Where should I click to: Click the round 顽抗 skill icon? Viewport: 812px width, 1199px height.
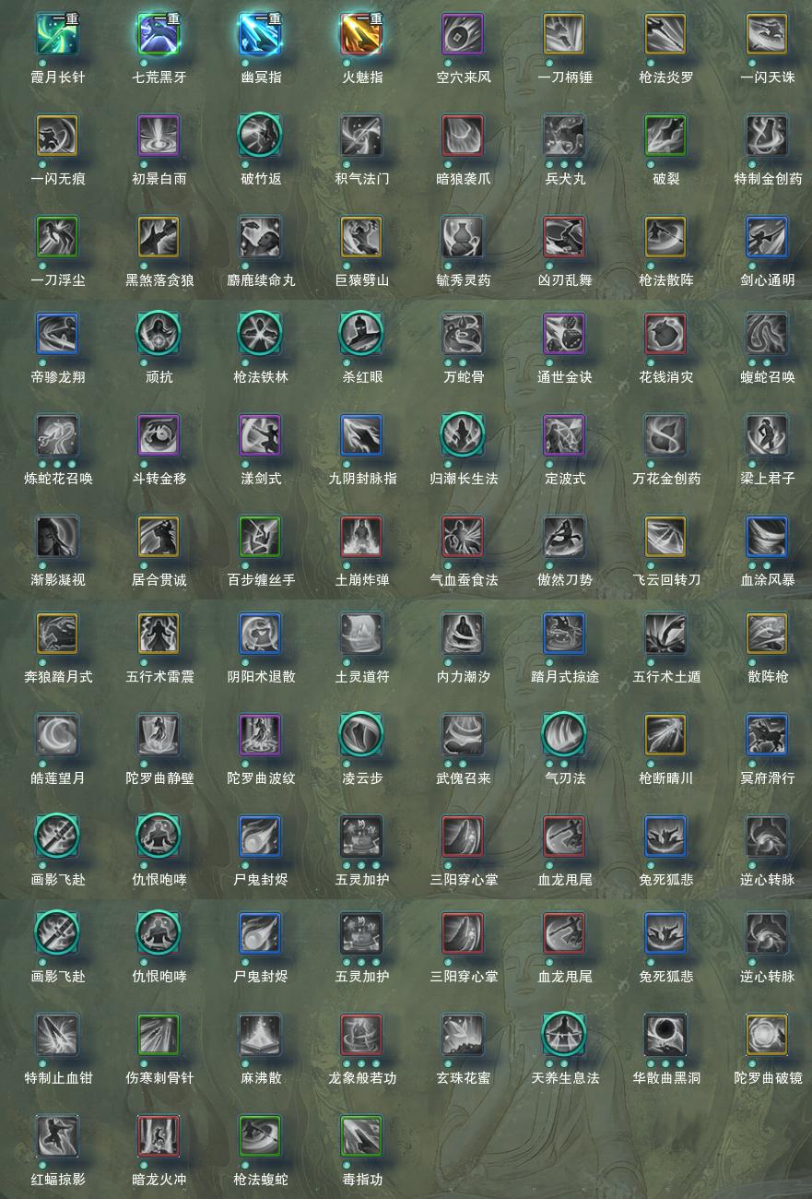tap(159, 334)
